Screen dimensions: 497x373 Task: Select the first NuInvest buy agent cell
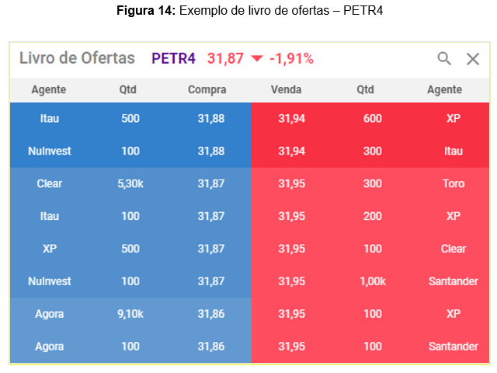[49, 151]
